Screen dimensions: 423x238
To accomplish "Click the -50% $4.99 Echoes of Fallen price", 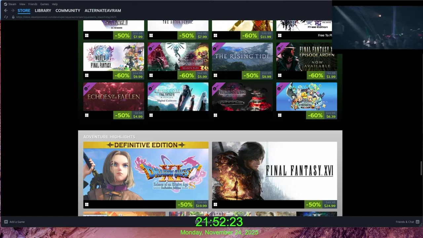I will (129, 115).
